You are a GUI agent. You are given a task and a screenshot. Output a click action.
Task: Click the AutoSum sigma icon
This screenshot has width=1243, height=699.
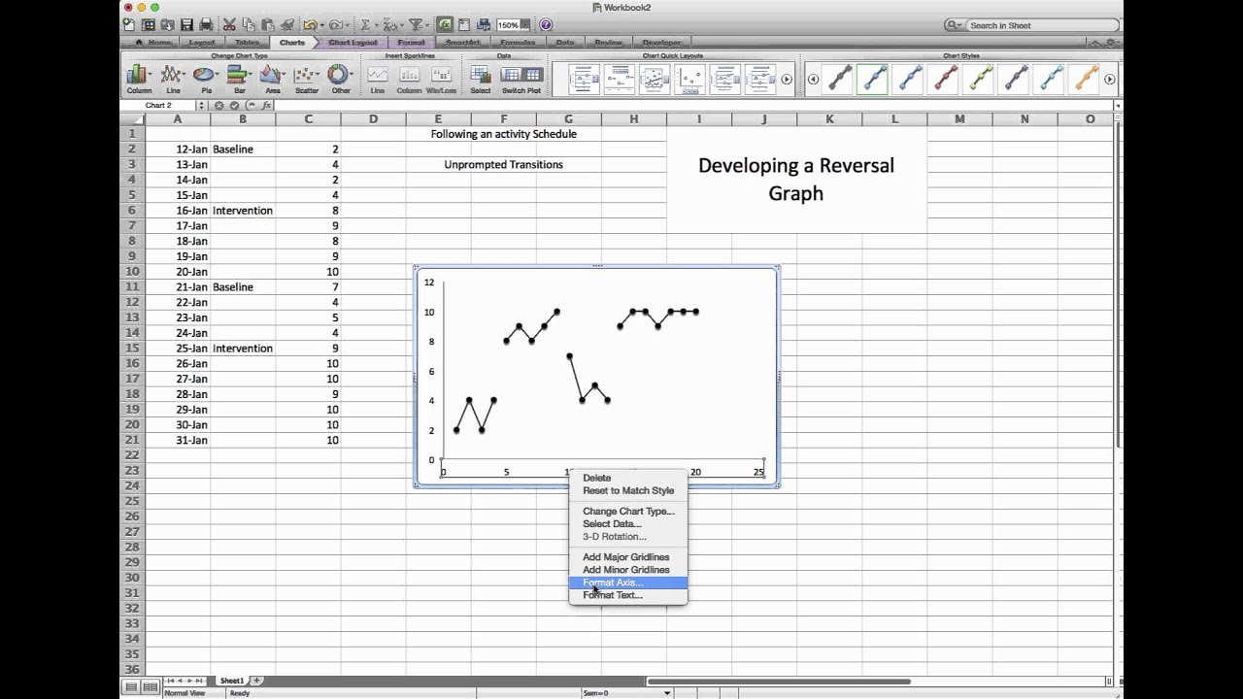click(x=365, y=25)
